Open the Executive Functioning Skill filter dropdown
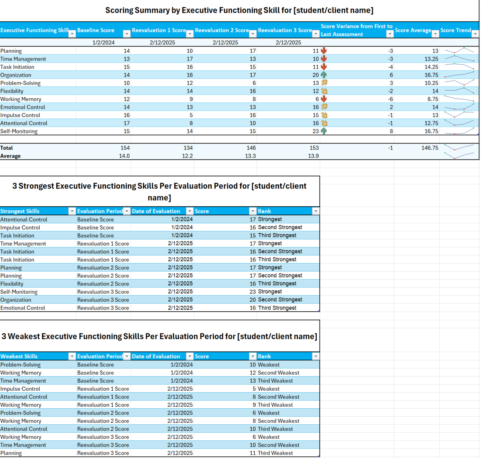481x458 pixels. [72, 34]
